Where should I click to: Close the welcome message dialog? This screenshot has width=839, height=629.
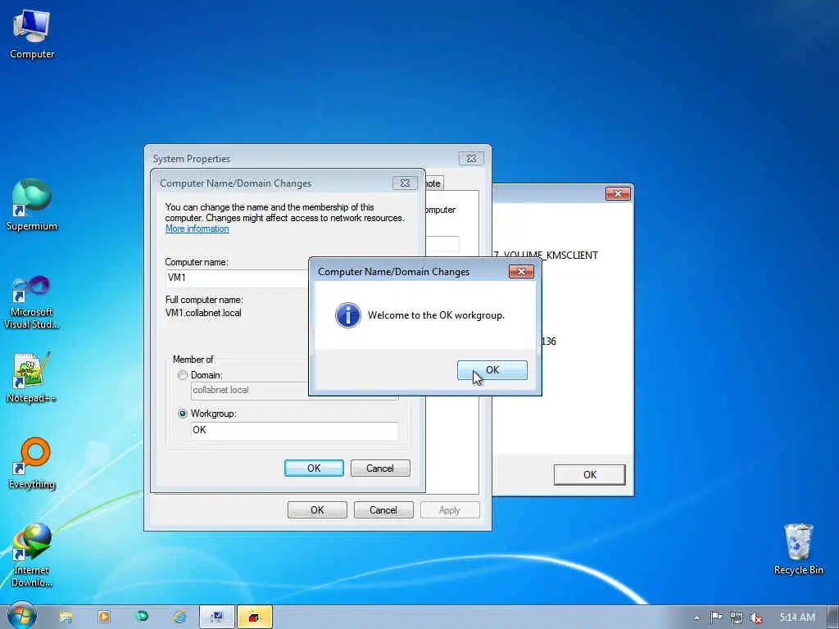[x=520, y=272]
